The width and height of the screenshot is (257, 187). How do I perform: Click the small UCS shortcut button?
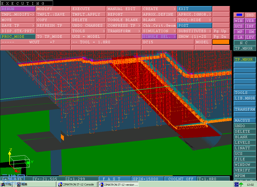(239, 26)
